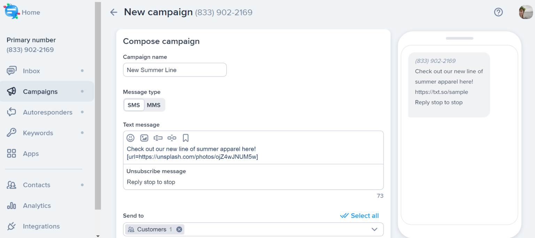Open the user profile avatar

526,12
